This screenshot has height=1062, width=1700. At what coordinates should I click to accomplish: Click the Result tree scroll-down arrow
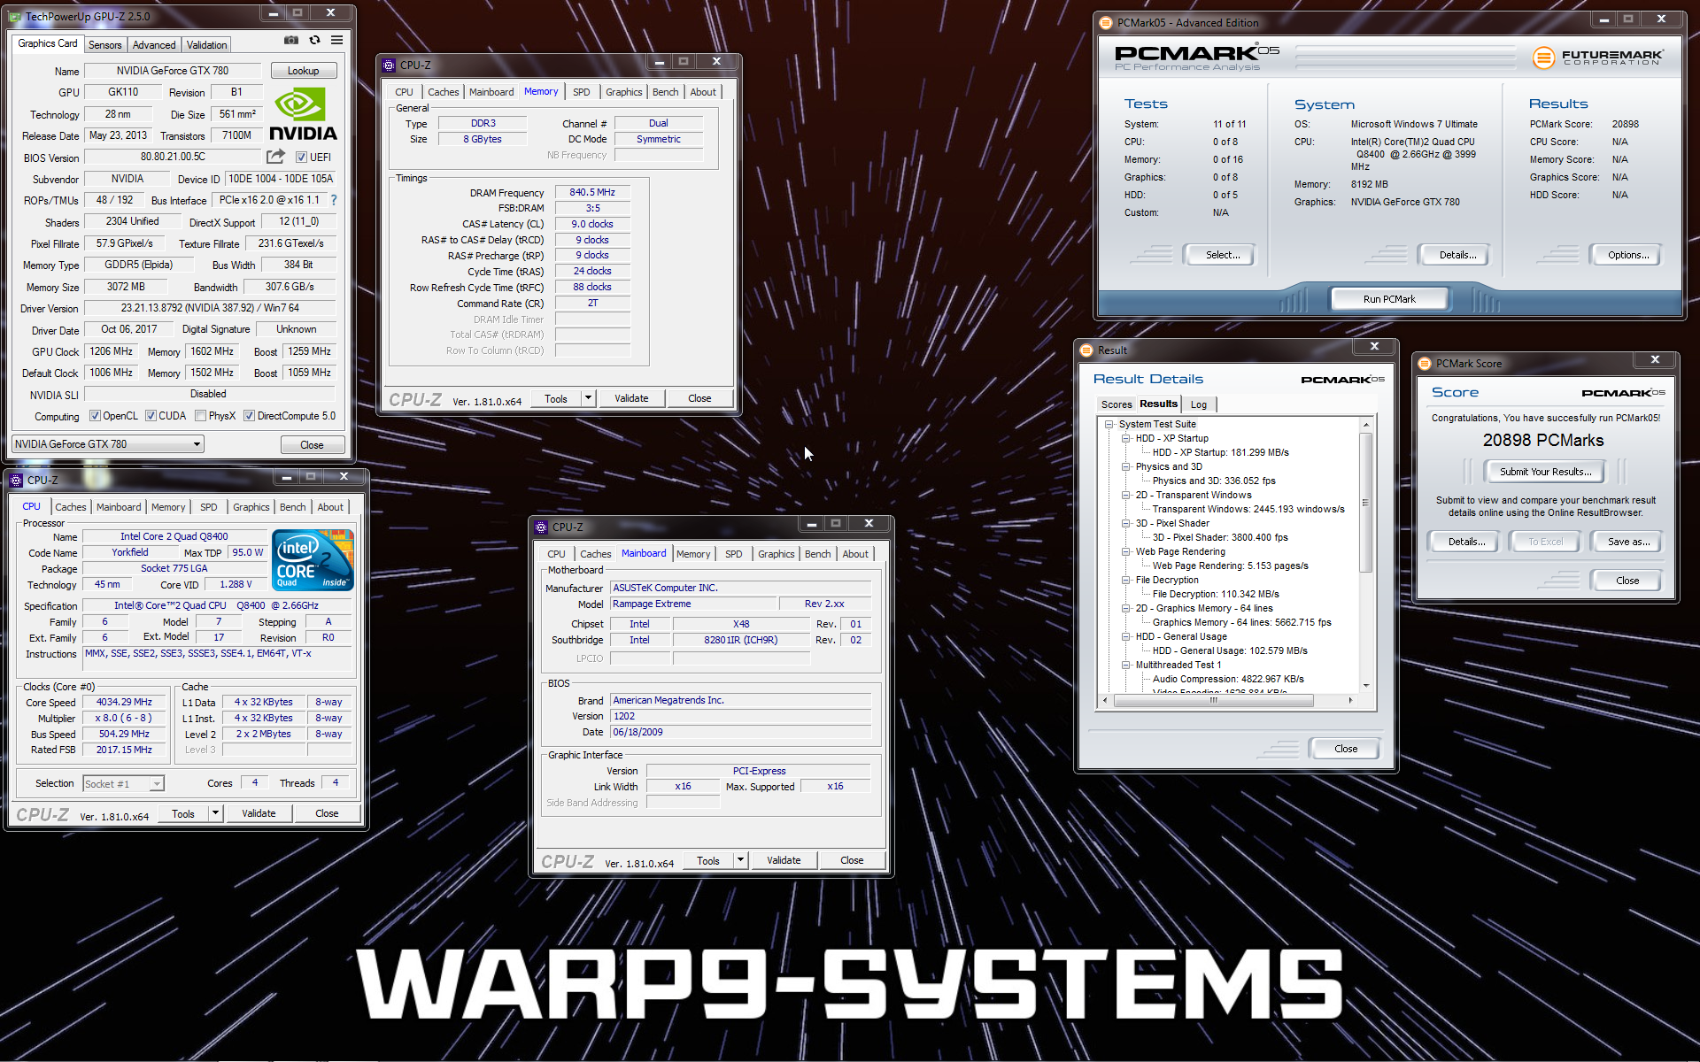(x=1365, y=685)
